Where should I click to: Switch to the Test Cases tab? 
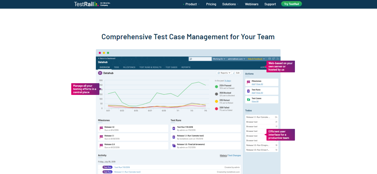tap(171, 67)
